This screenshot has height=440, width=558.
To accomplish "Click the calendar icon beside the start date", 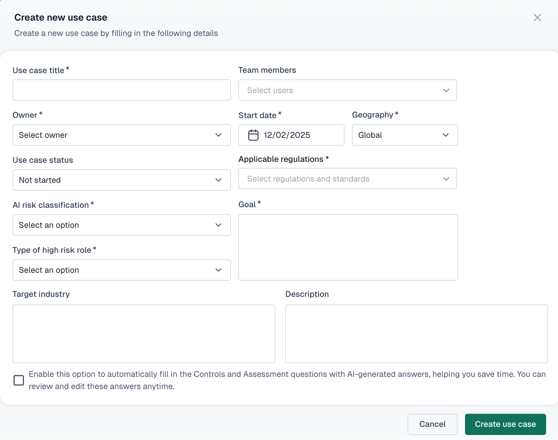I will point(253,135).
